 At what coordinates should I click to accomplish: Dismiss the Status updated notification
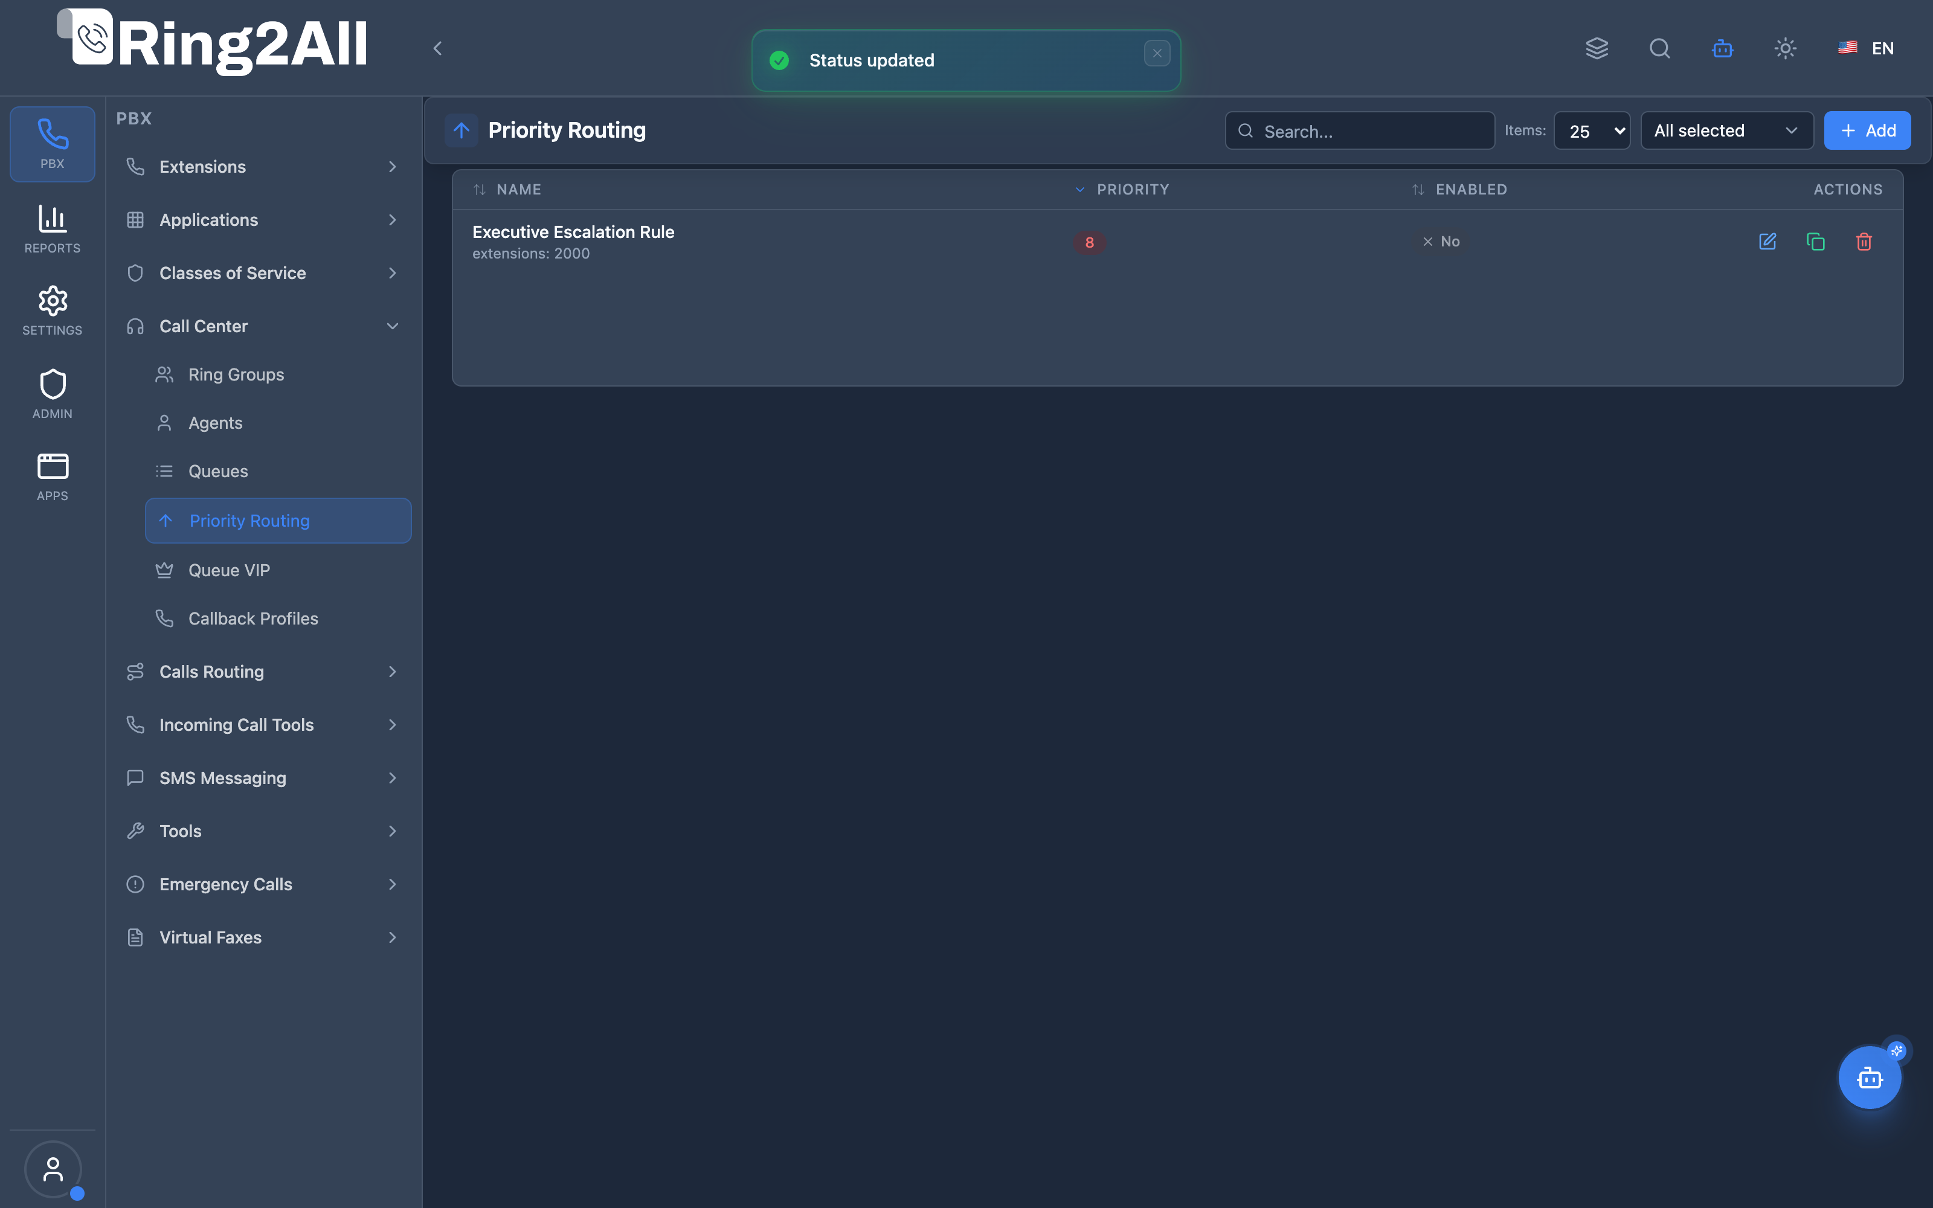coord(1157,54)
